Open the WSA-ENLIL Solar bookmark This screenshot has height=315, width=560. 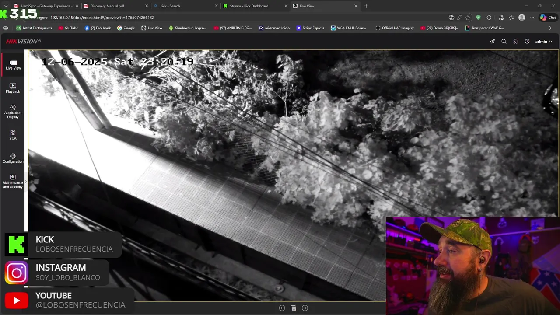[348, 28]
